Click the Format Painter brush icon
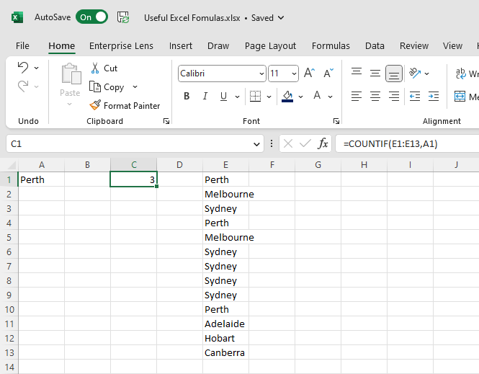The height and width of the screenshot is (374, 479). click(95, 105)
